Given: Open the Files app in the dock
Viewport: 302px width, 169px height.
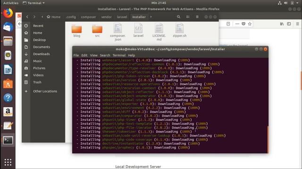Looking at the screenshot, I should pyautogui.click(x=8, y=41).
